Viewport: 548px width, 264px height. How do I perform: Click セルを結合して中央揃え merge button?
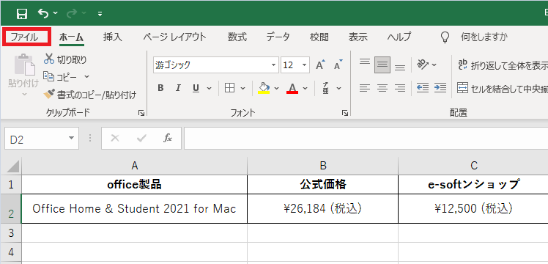[503, 89]
